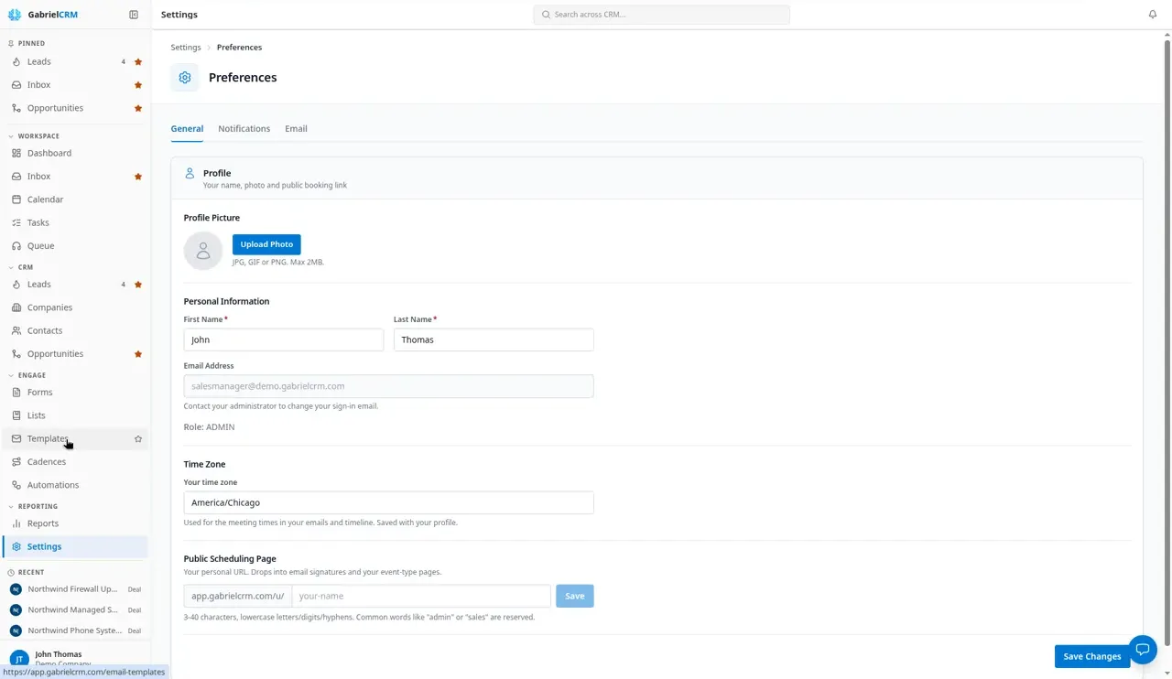Open Calendar in the sidebar
The width and height of the screenshot is (1172, 679).
75,199
